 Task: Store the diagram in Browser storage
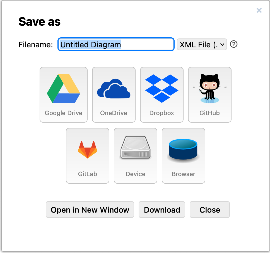183,155
